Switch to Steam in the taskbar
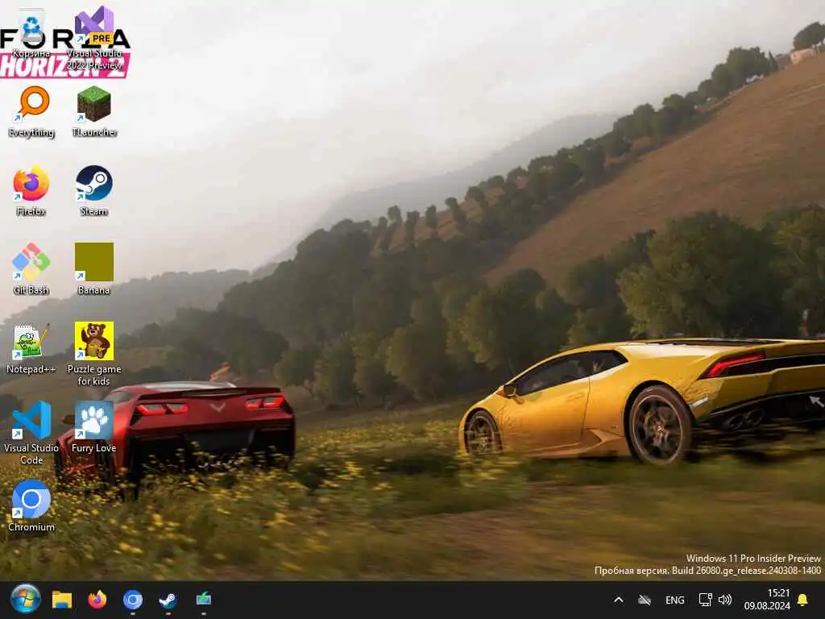This screenshot has width=825, height=619. 168,600
